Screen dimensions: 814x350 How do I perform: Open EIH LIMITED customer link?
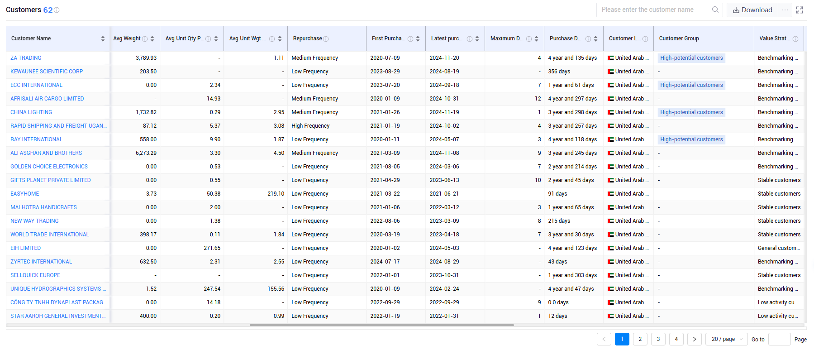pos(25,248)
